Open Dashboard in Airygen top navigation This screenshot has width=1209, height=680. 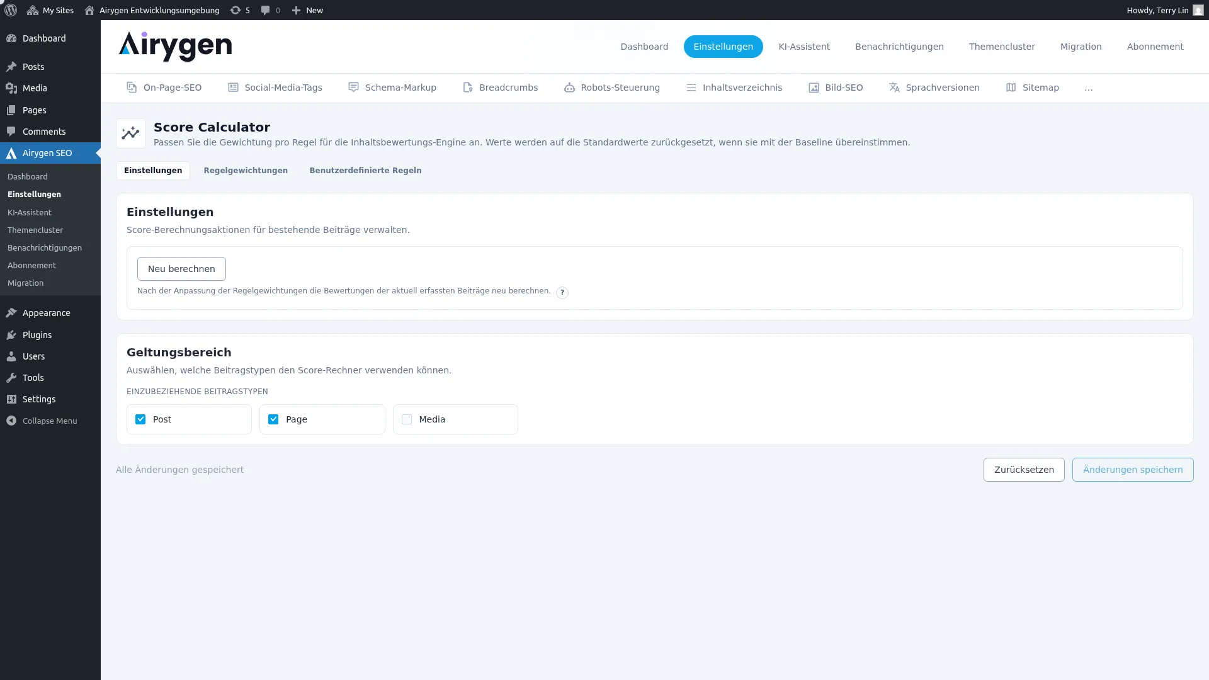[644, 47]
